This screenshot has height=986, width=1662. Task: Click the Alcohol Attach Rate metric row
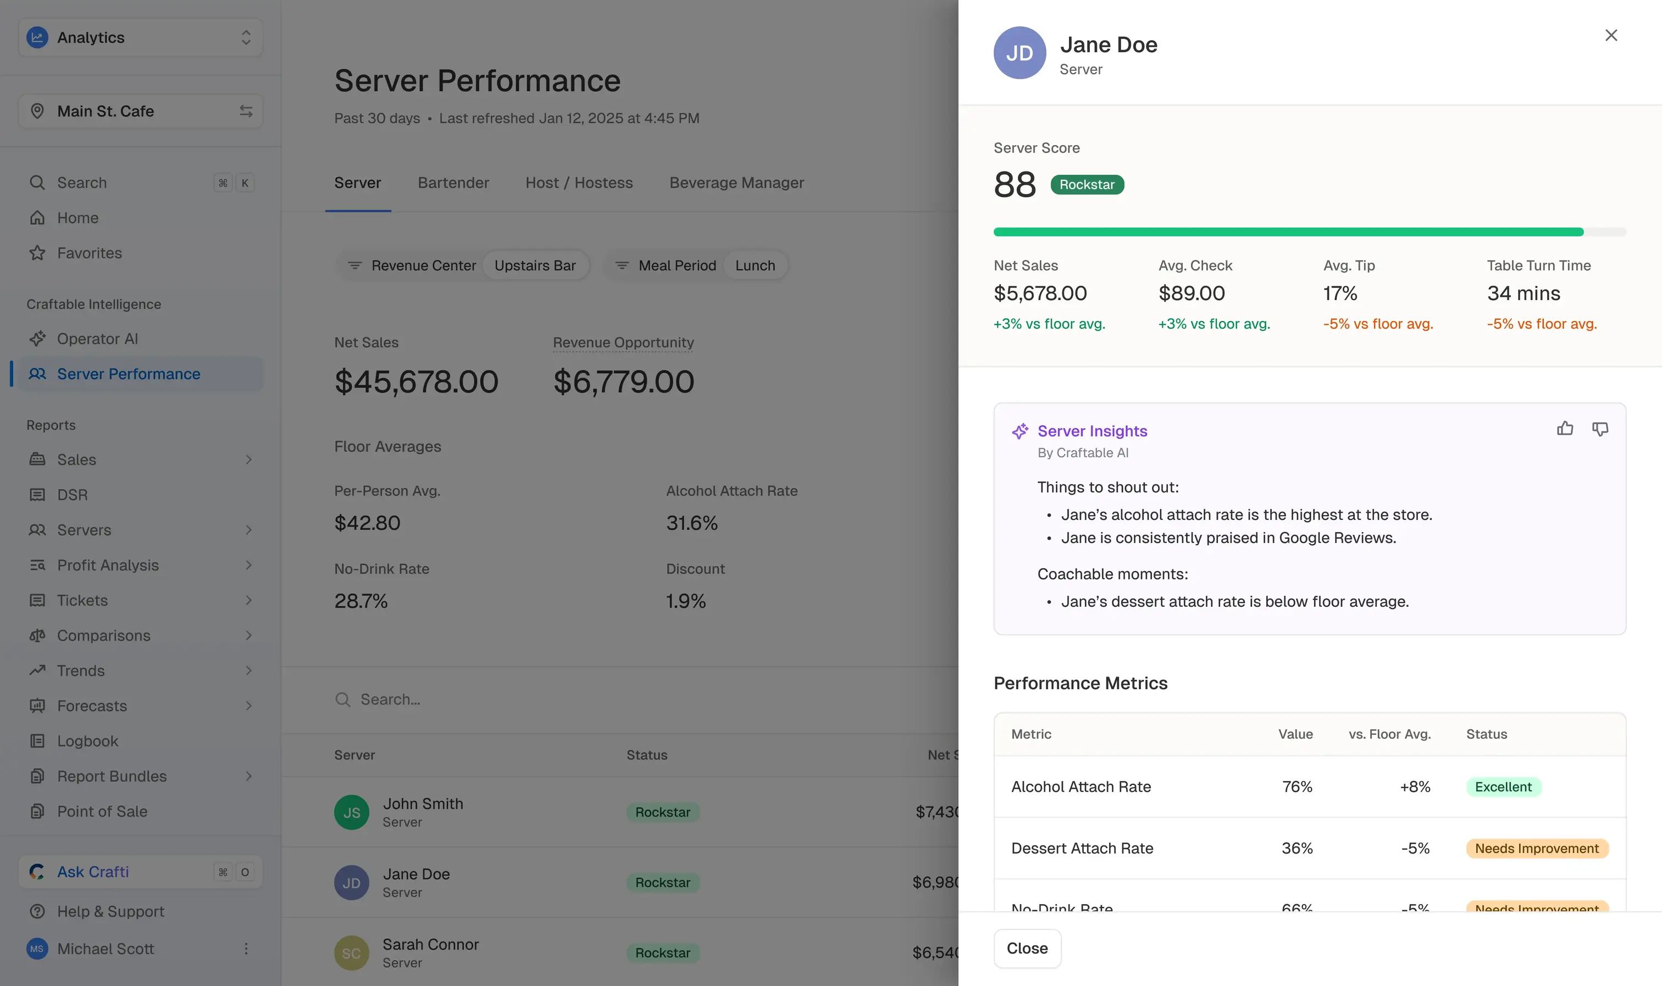(x=1309, y=786)
